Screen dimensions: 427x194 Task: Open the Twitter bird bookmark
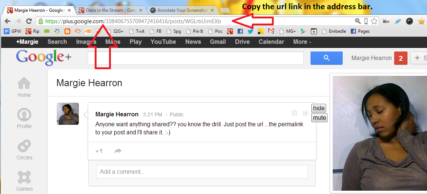(x=251, y=31)
